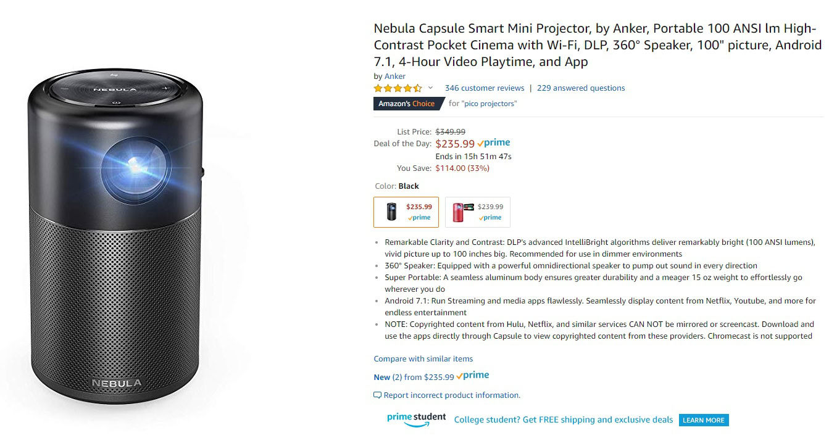Open the College student FREE shipping link
Viewport: 829px width, 446px height.
coord(563,420)
